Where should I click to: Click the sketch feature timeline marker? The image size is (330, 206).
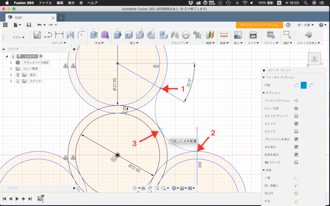(x=40, y=198)
